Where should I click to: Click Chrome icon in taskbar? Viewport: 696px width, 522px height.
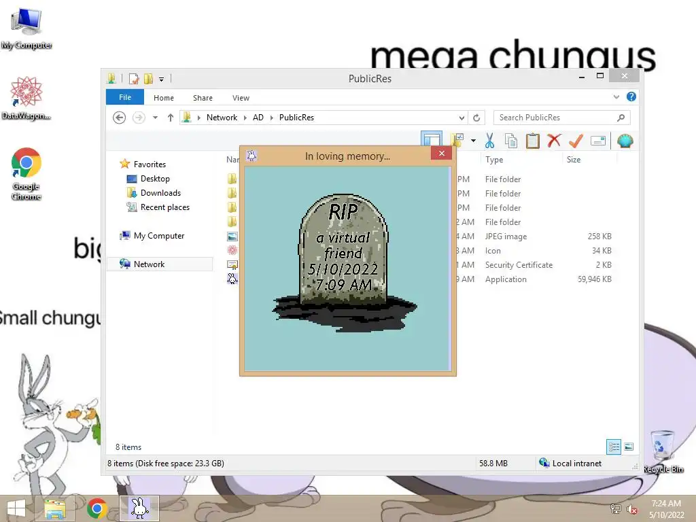(x=97, y=508)
